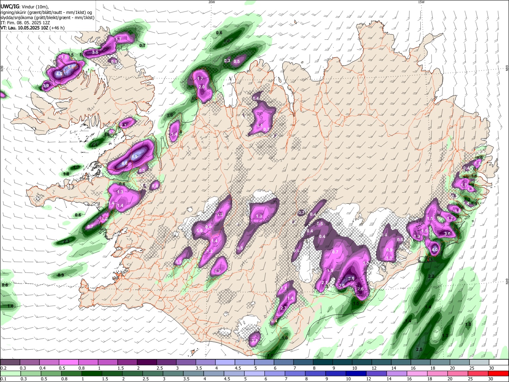Click the "3.9" value in the Westfjords
509x382 pixels.
(x=46, y=86)
